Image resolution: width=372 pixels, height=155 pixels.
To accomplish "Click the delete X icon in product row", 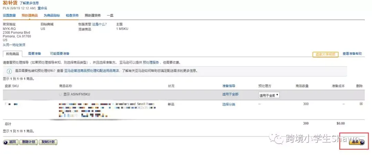I will click(361, 104).
